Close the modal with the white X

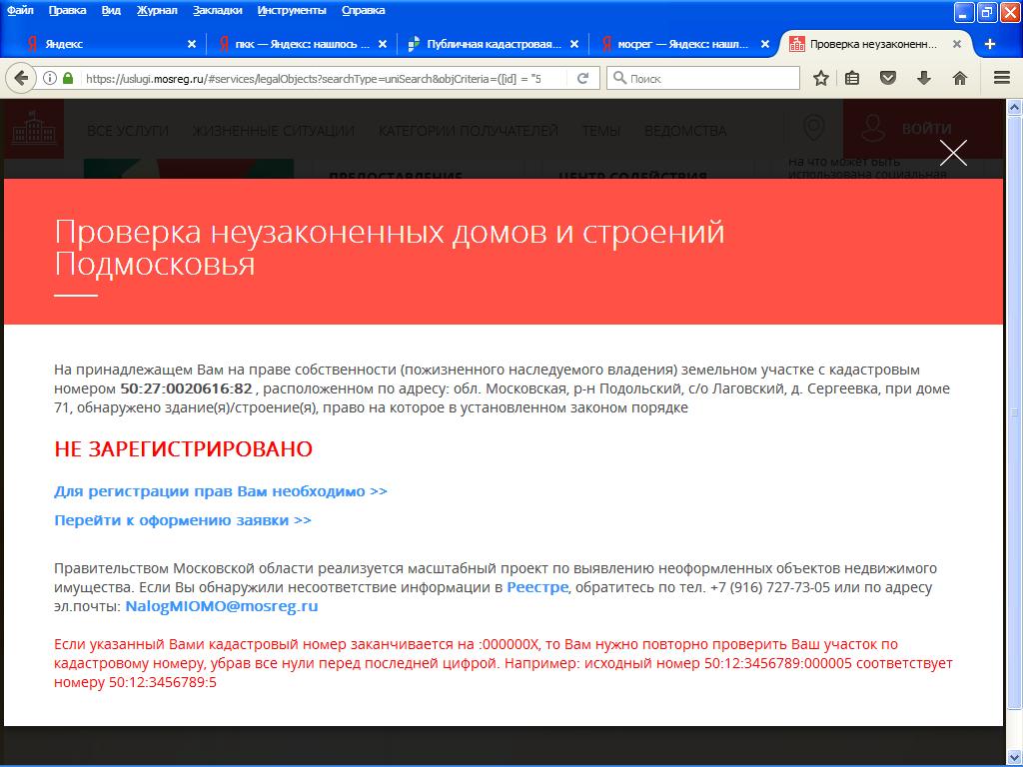[953, 153]
